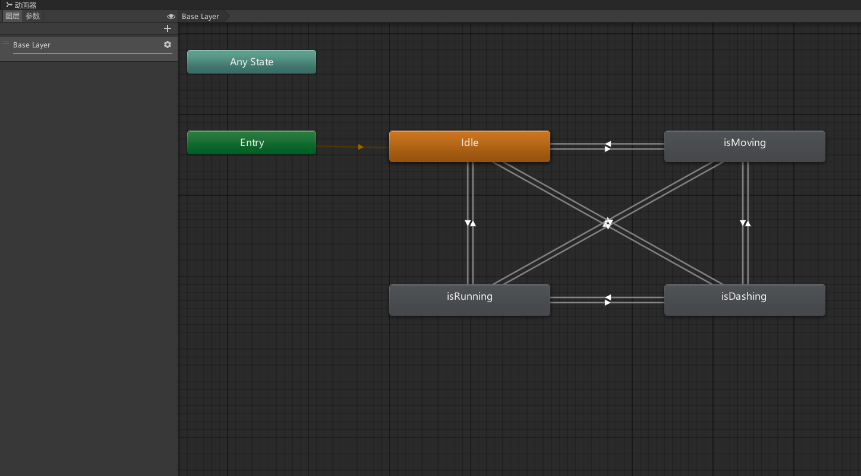Add a new layer with the plus button
The width and height of the screenshot is (861, 476).
point(167,28)
